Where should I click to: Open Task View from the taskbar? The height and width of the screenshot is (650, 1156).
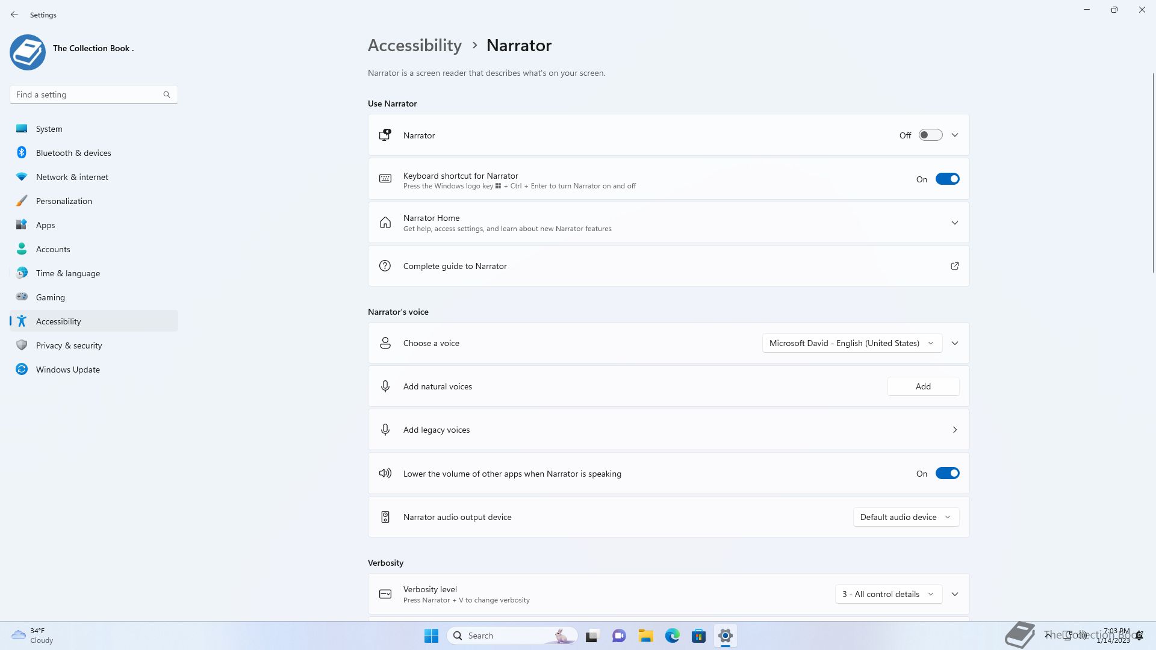[592, 636]
